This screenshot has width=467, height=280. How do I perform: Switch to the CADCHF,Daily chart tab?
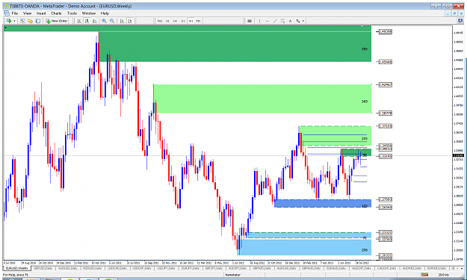[386, 268]
